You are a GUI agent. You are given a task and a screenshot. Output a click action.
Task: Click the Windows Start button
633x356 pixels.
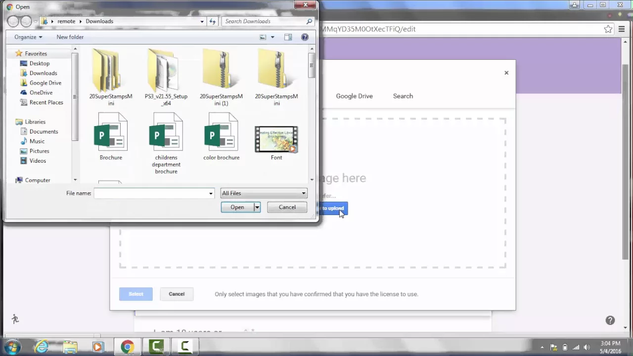coord(12,347)
